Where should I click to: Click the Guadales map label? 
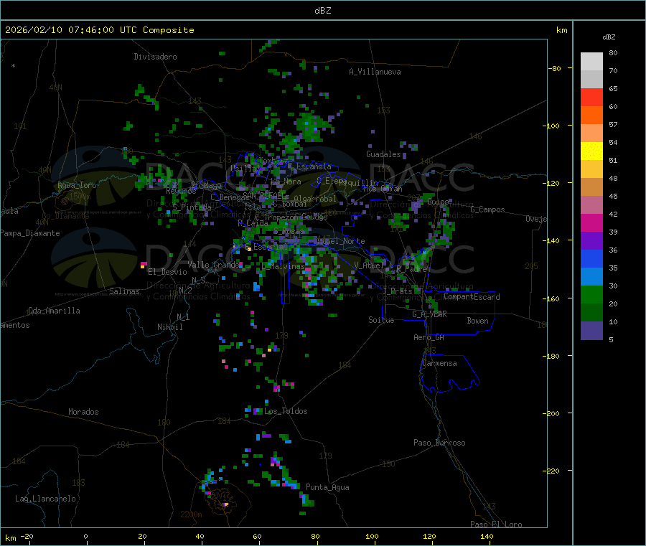click(x=383, y=154)
